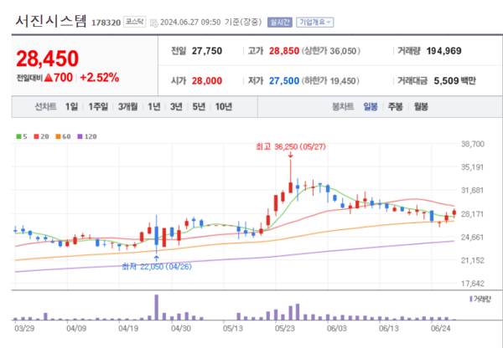
Task: Click the 하한가 19,450 text
Action: 329,80
